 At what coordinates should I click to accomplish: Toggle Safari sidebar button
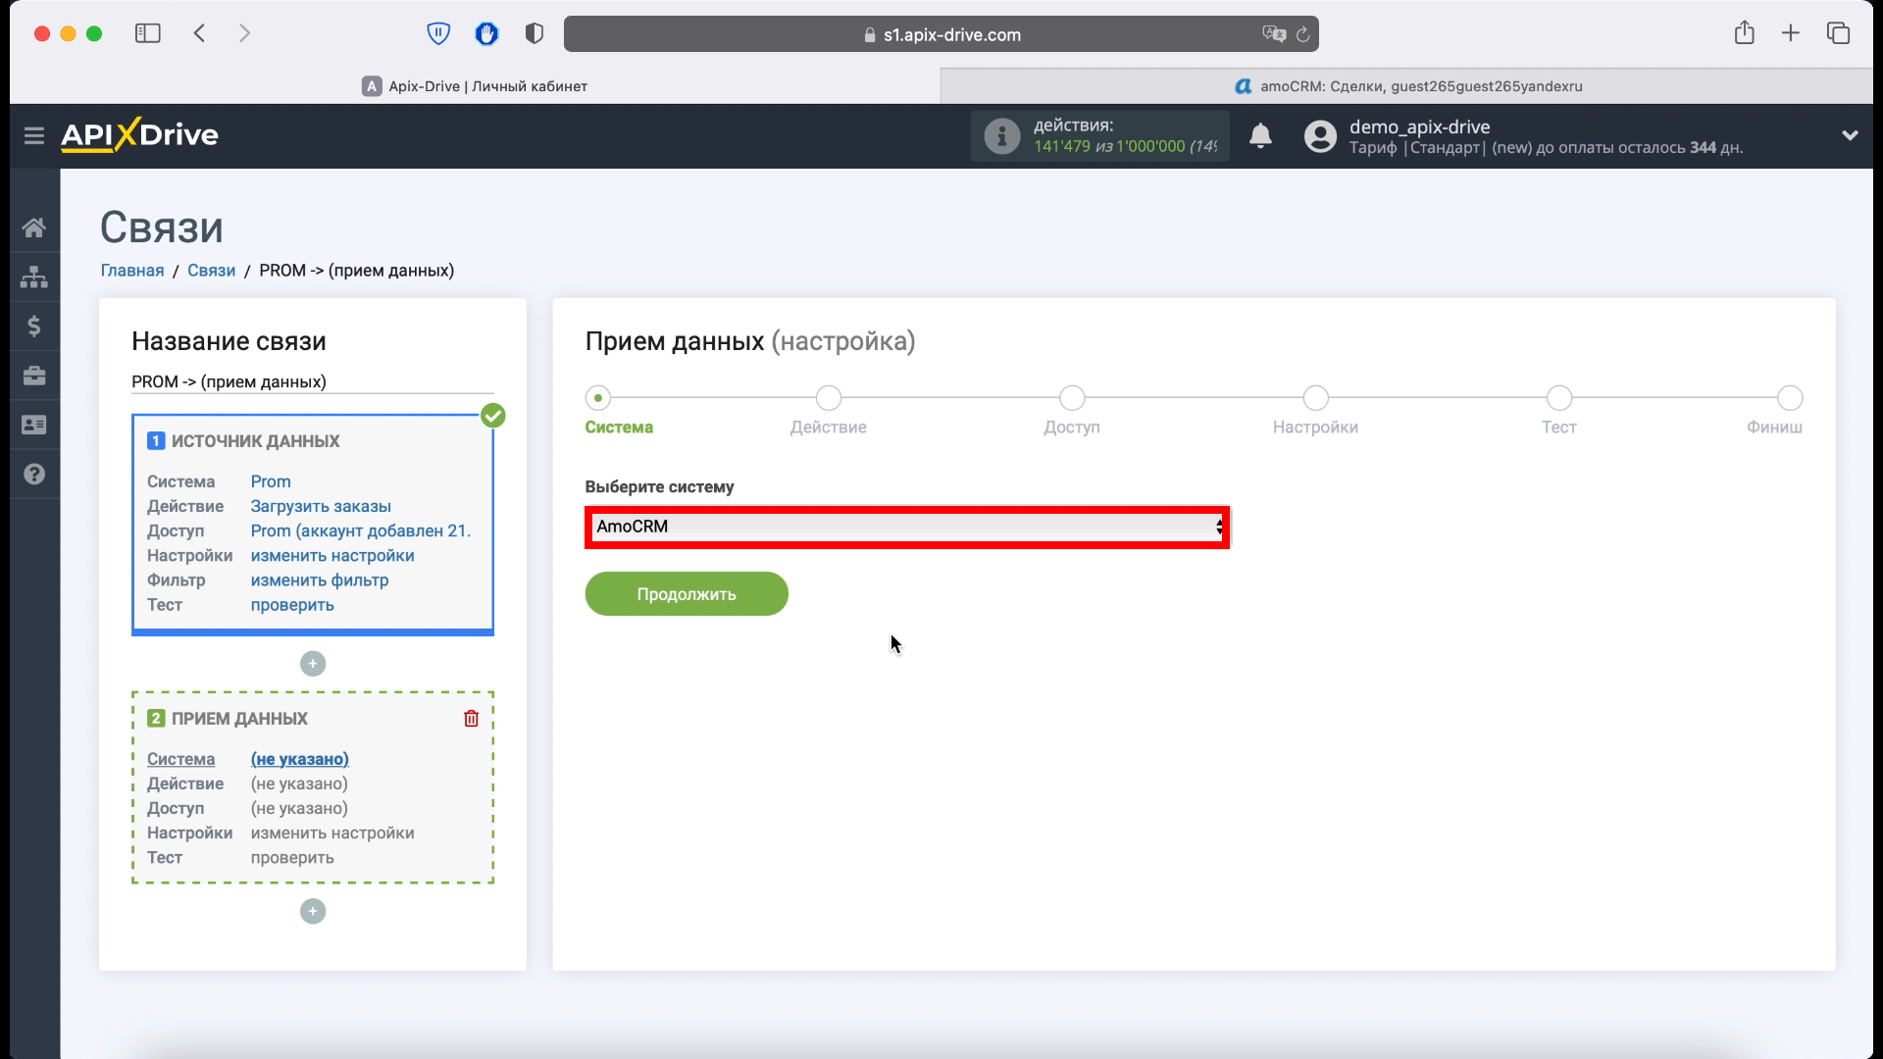coord(147,33)
